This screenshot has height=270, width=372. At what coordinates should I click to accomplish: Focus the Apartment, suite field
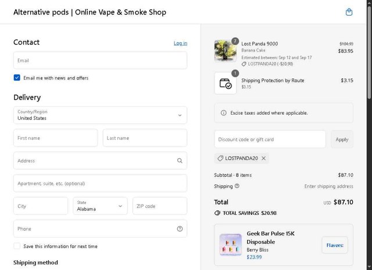click(x=100, y=183)
